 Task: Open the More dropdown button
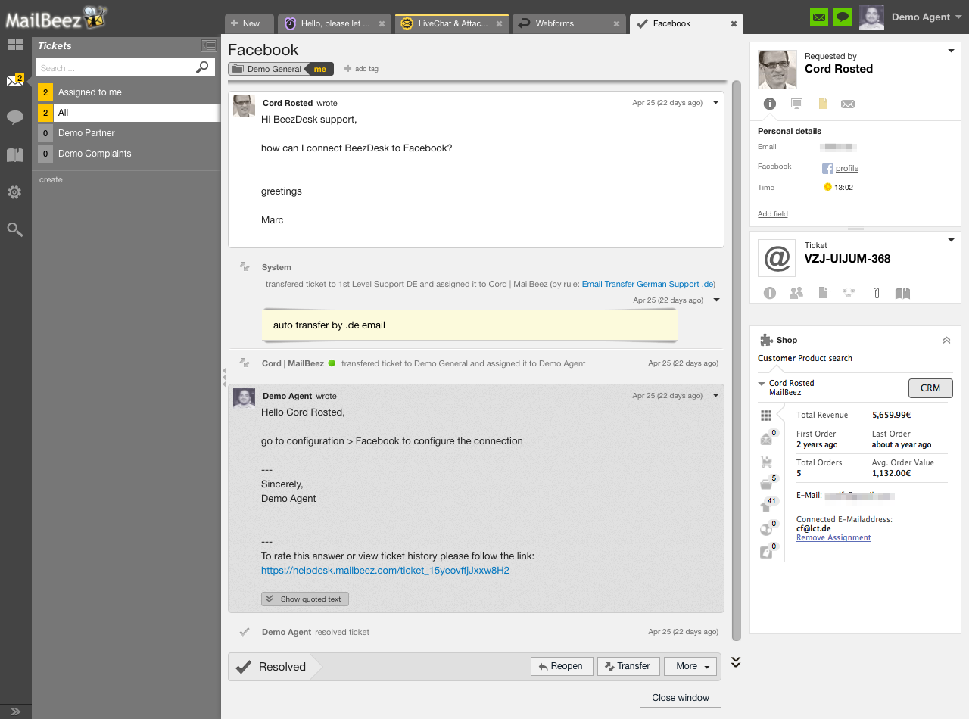690,667
